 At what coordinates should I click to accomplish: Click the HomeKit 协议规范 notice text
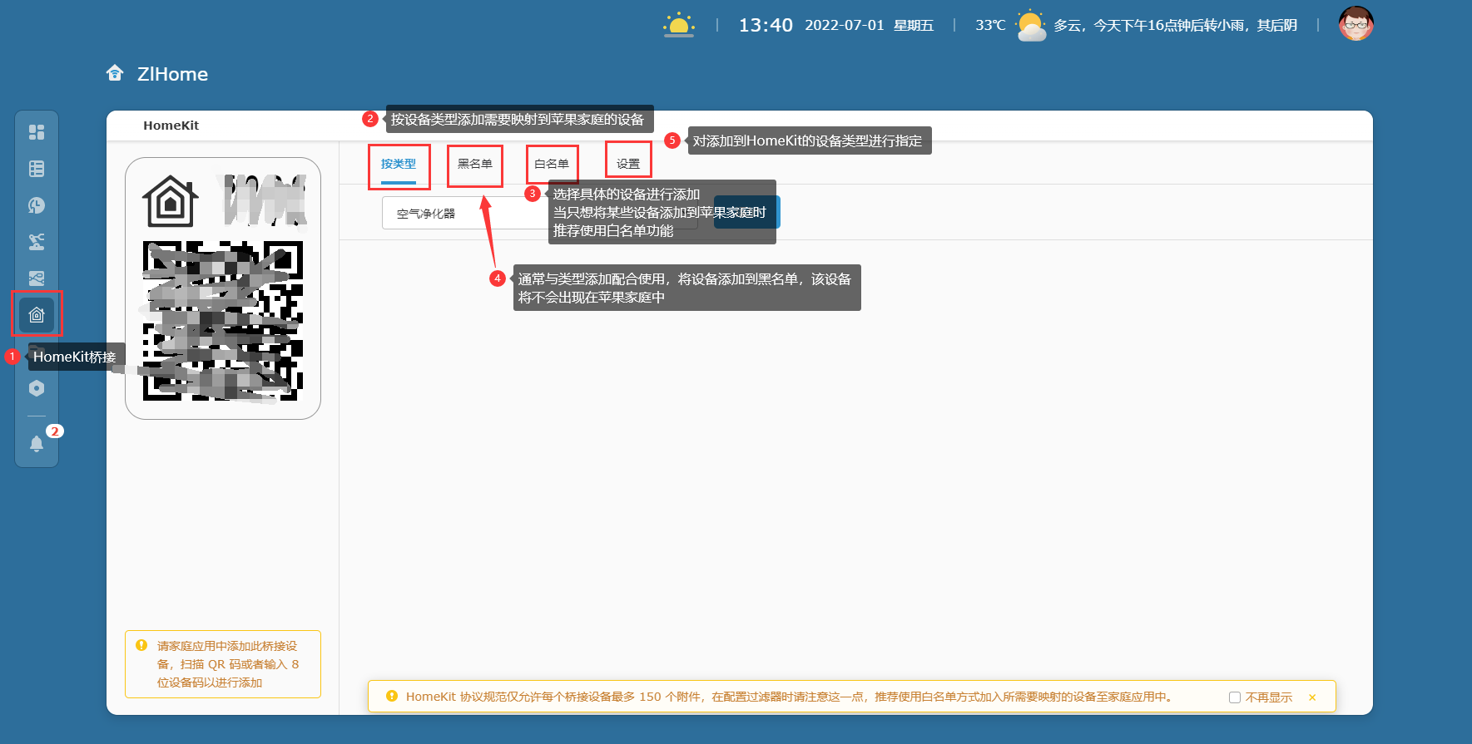(789, 697)
